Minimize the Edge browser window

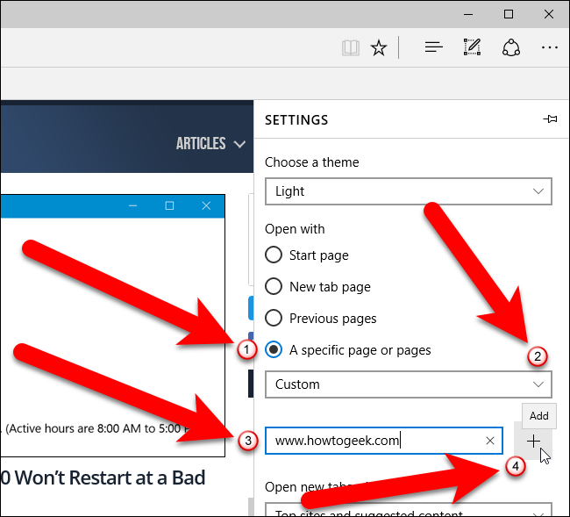pyautogui.click(x=468, y=15)
